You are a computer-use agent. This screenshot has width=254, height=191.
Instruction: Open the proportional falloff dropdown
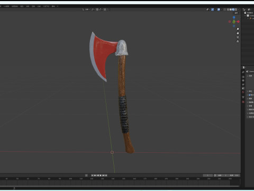(x=107, y=10)
